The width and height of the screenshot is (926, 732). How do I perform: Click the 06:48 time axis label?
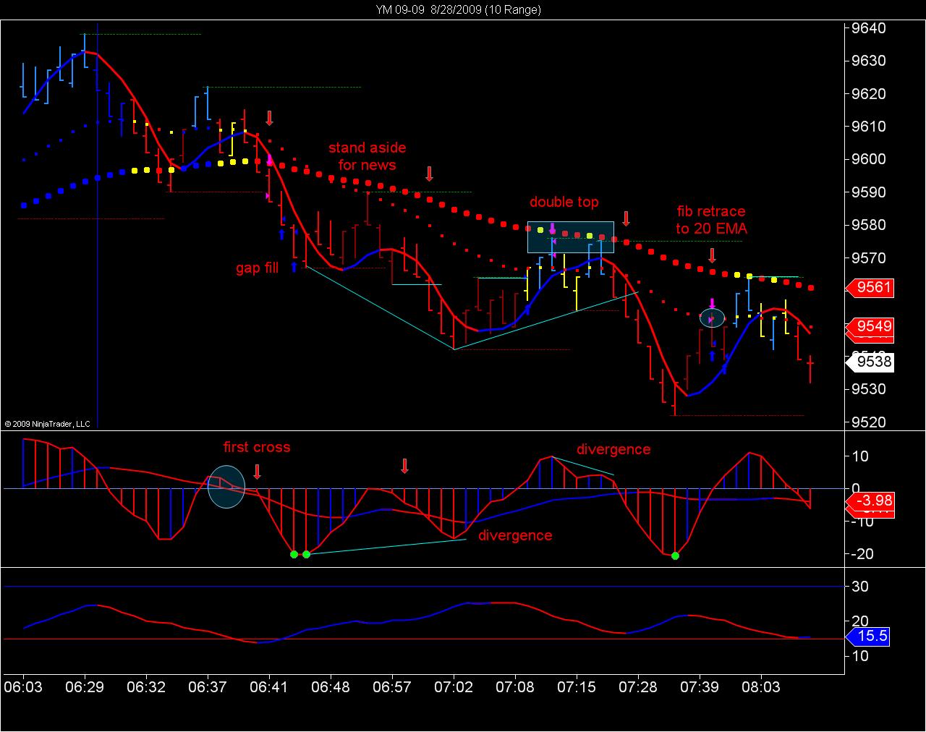coord(331,686)
